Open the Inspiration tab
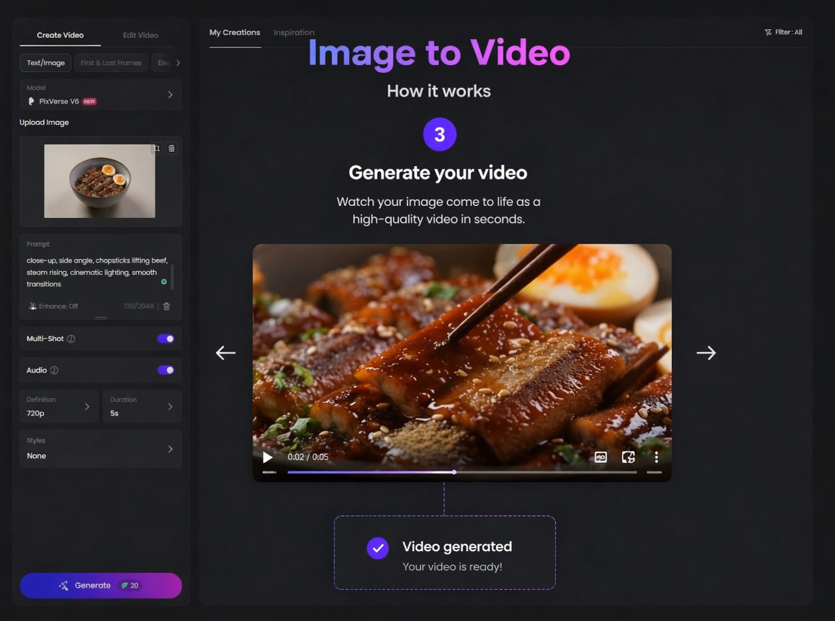Image resolution: width=835 pixels, height=621 pixels. tap(294, 32)
